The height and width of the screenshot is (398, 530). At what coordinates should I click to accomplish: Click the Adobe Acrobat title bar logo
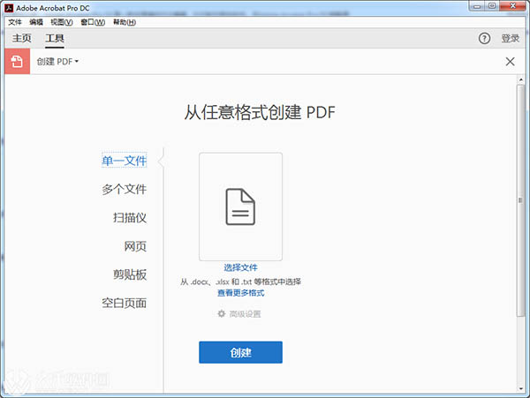pyautogui.click(x=9, y=8)
